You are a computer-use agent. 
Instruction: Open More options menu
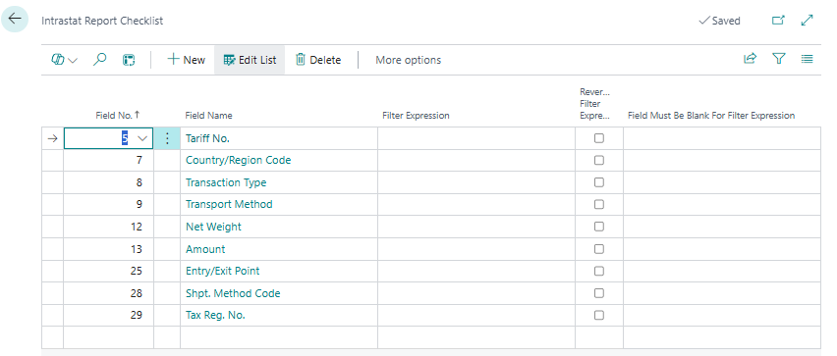[409, 60]
